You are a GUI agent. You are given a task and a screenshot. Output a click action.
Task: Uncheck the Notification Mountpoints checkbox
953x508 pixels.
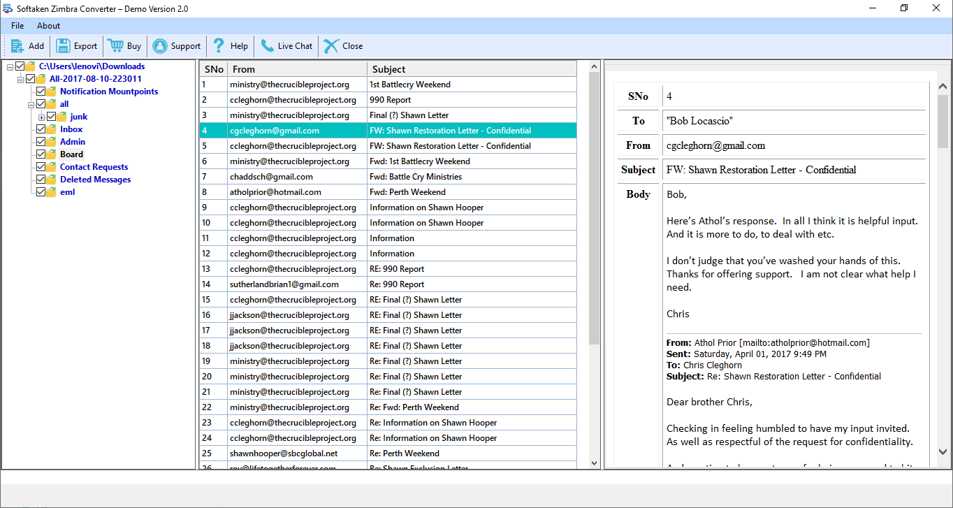41,92
